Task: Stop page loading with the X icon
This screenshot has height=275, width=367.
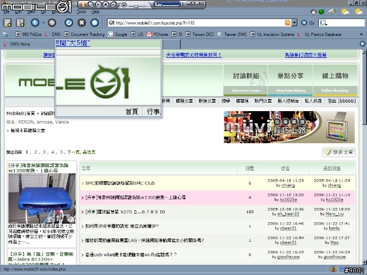Action: tap(81, 23)
